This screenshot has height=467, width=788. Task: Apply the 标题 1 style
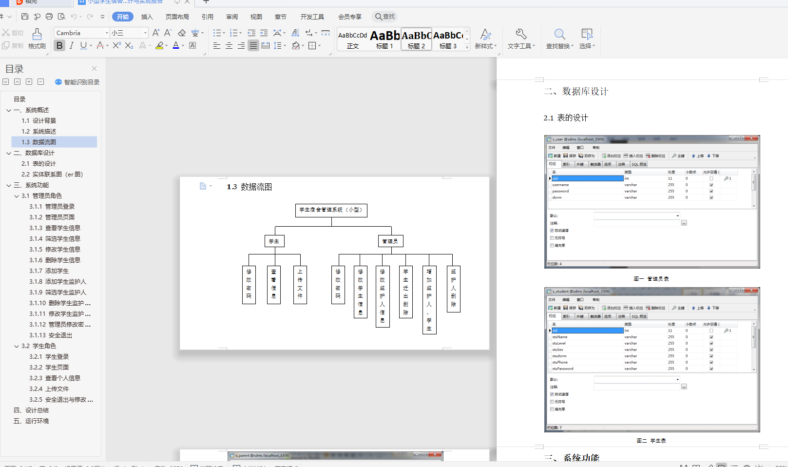click(x=384, y=39)
